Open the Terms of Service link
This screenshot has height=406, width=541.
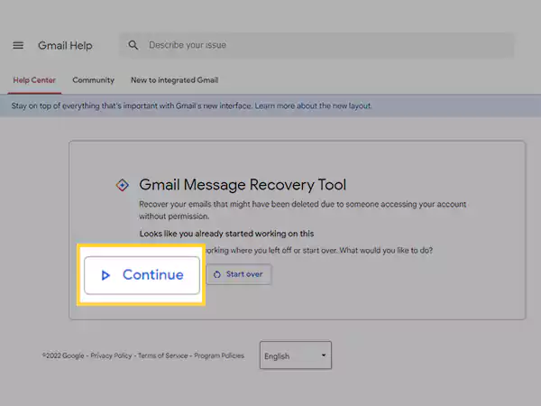coord(163,355)
